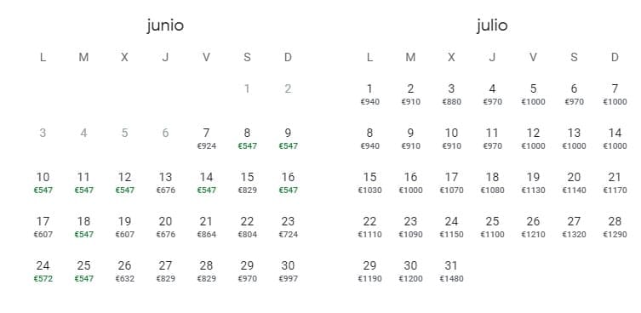This screenshot has height=313, width=641.
Task: Choose July 3 at €880
Action: tap(451, 94)
